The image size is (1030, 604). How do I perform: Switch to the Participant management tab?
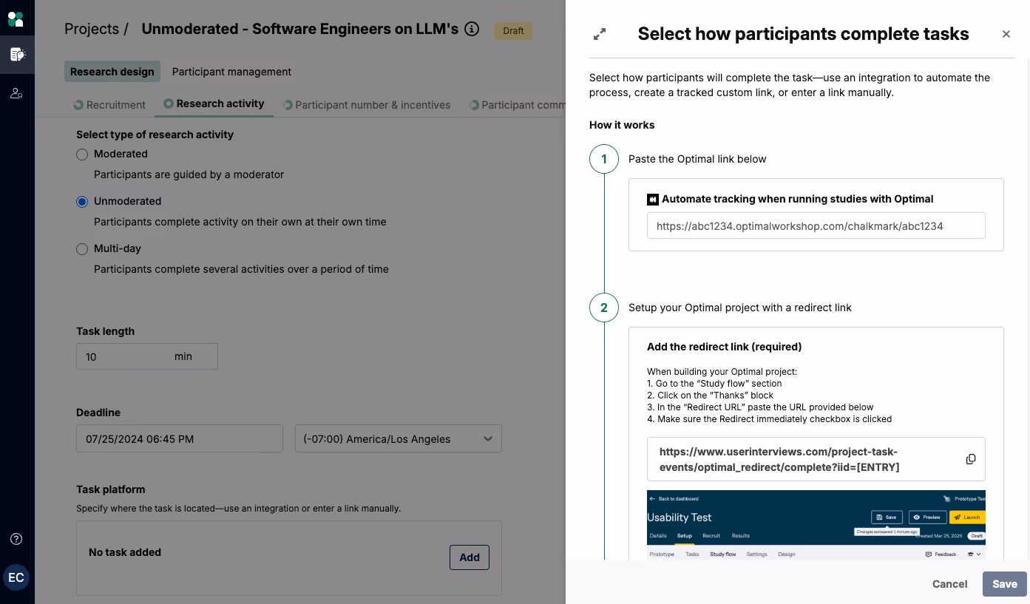(x=231, y=72)
